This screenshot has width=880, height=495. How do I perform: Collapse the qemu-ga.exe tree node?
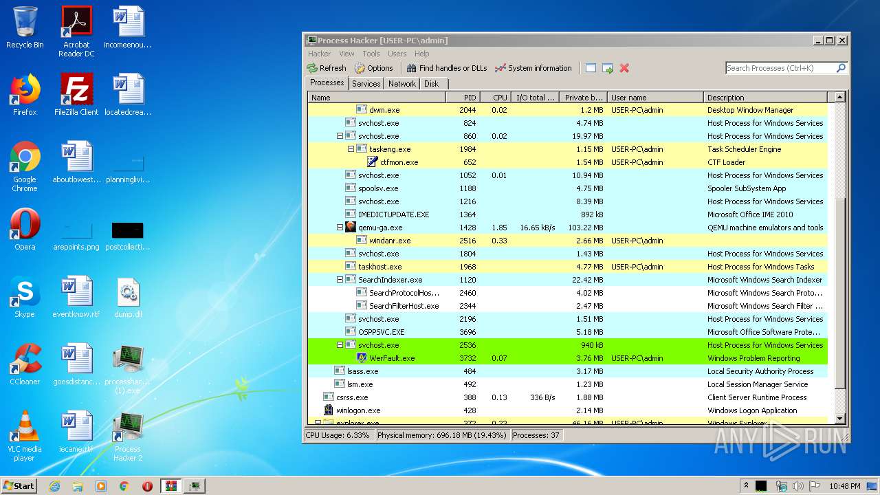pos(340,228)
